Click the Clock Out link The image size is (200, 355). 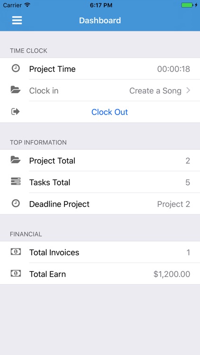(x=109, y=112)
